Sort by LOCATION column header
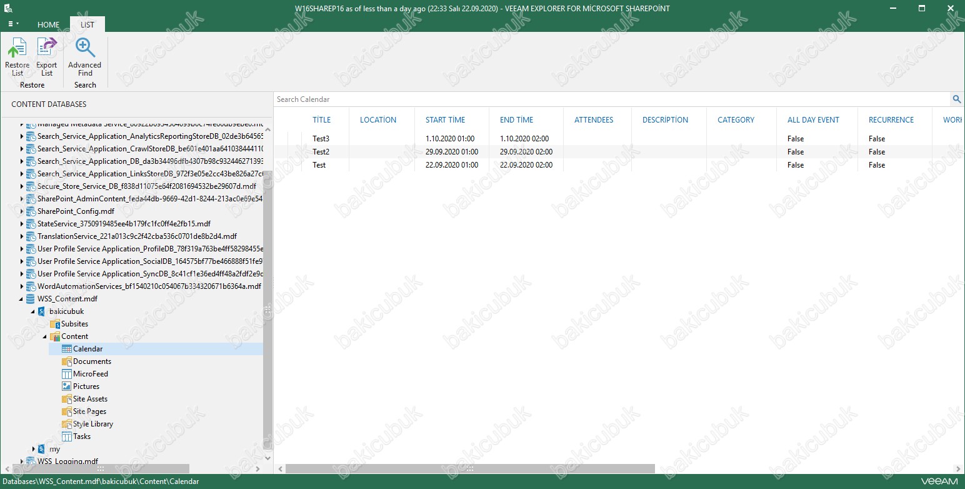Screen dimensions: 965x489 (378, 119)
